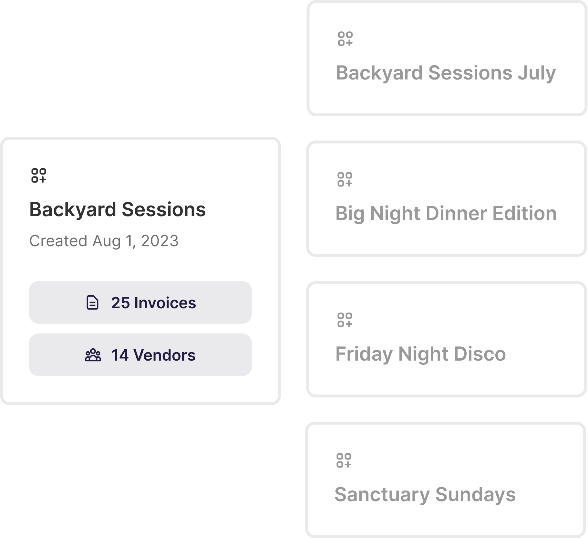Open the 14 Vendors button
Image resolution: width=588 pixels, height=538 pixels.
pos(140,355)
